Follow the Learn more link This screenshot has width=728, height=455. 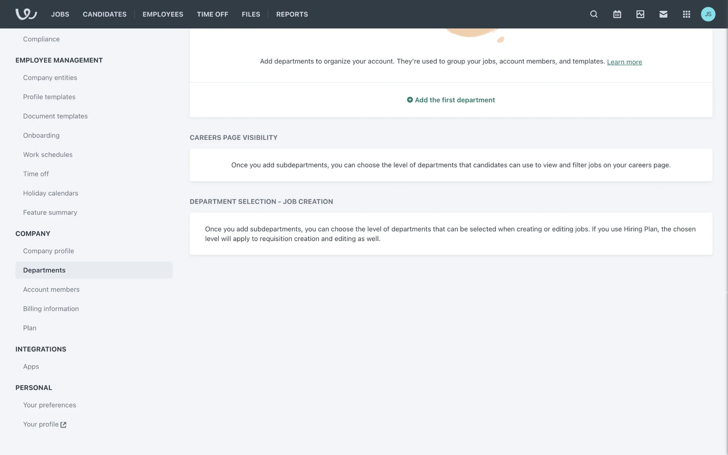click(x=624, y=62)
